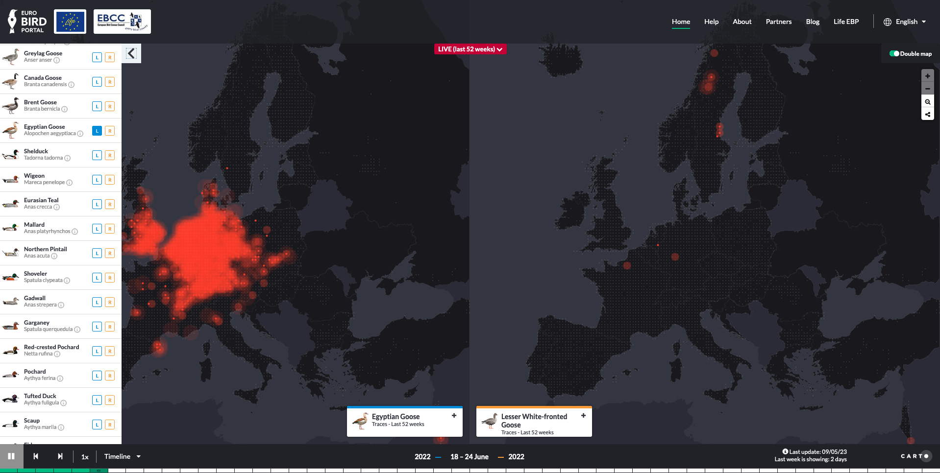Turn off Double map mode

[x=894, y=54]
